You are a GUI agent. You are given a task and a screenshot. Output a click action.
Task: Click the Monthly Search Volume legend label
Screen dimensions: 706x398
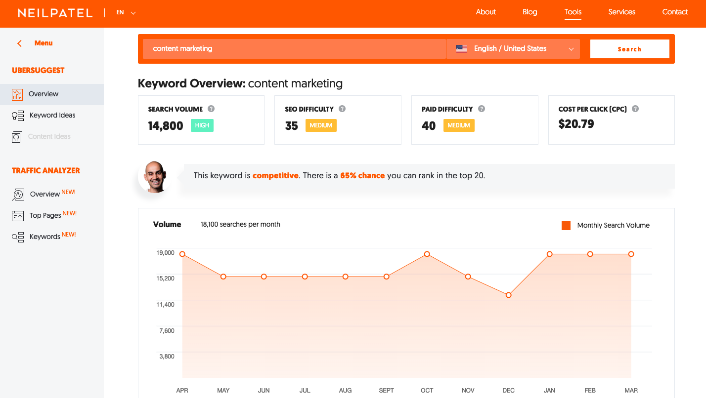(x=614, y=226)
